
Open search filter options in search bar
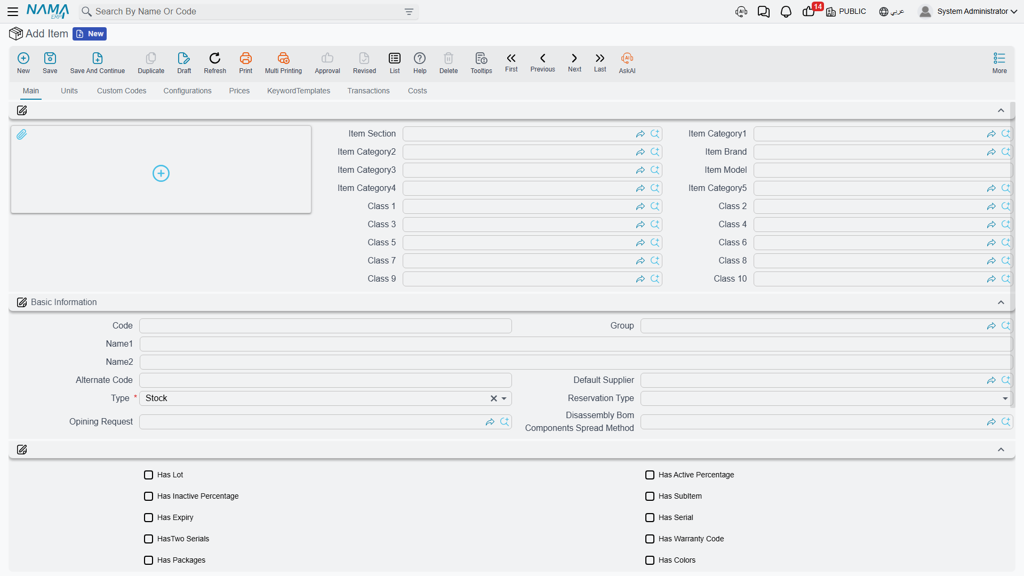click(409, 12)
